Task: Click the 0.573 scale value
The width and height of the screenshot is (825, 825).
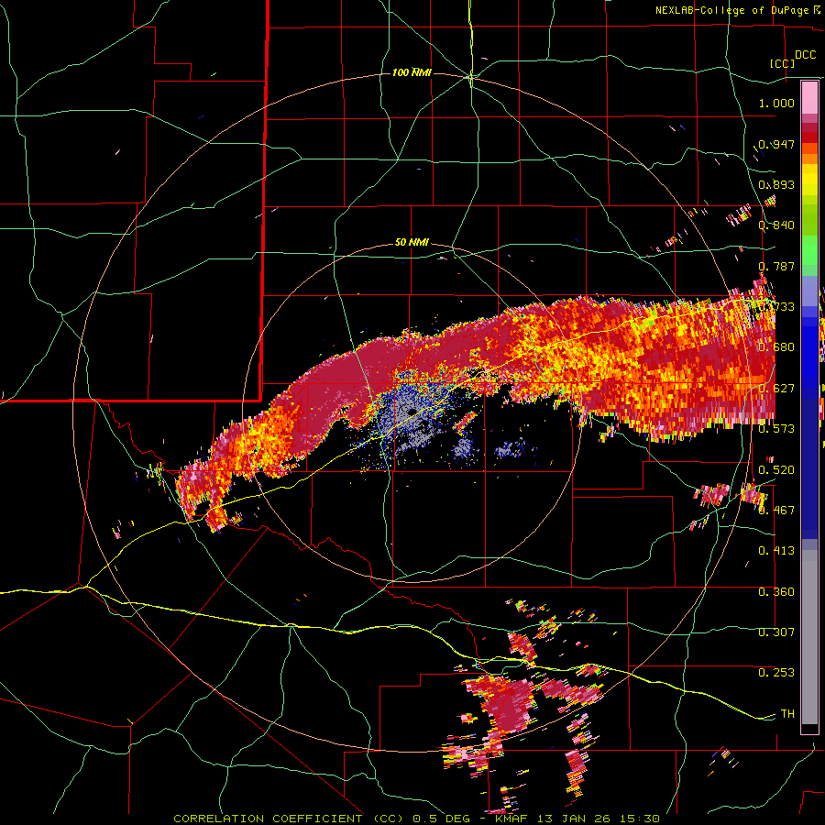Action: (776, 429)
